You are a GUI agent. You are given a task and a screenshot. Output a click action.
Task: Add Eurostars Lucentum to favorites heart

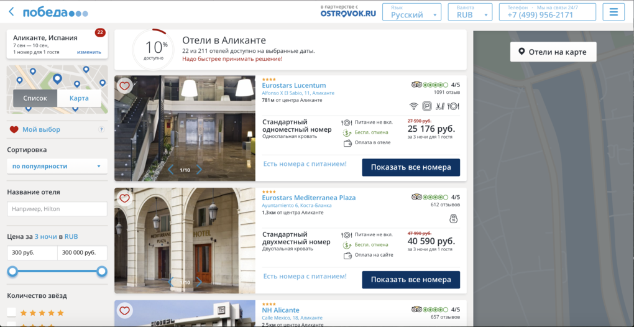pyautogui.click(x=124, y=86)
